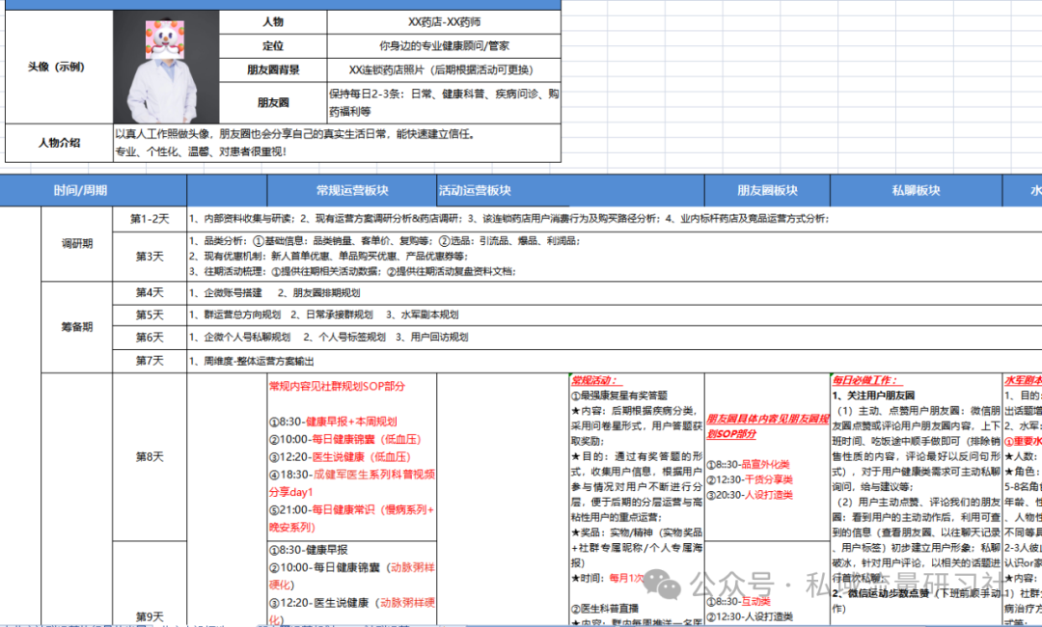
Task: Select the '常规运营板块' header cell
Action: click(x=352, y=191)
